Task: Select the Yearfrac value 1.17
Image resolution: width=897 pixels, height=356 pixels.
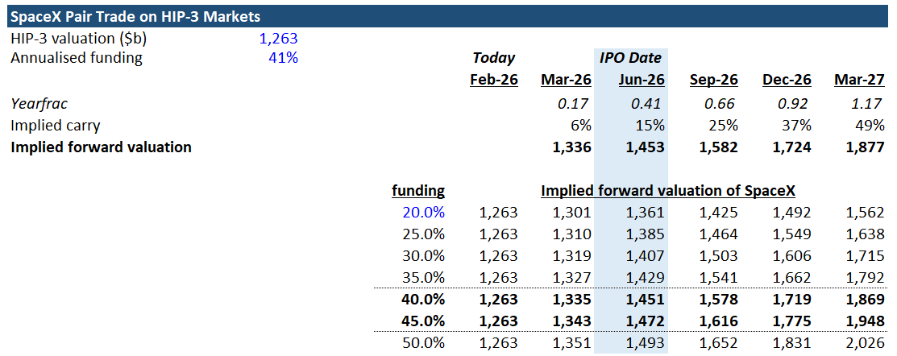Action: pos(868,104)
